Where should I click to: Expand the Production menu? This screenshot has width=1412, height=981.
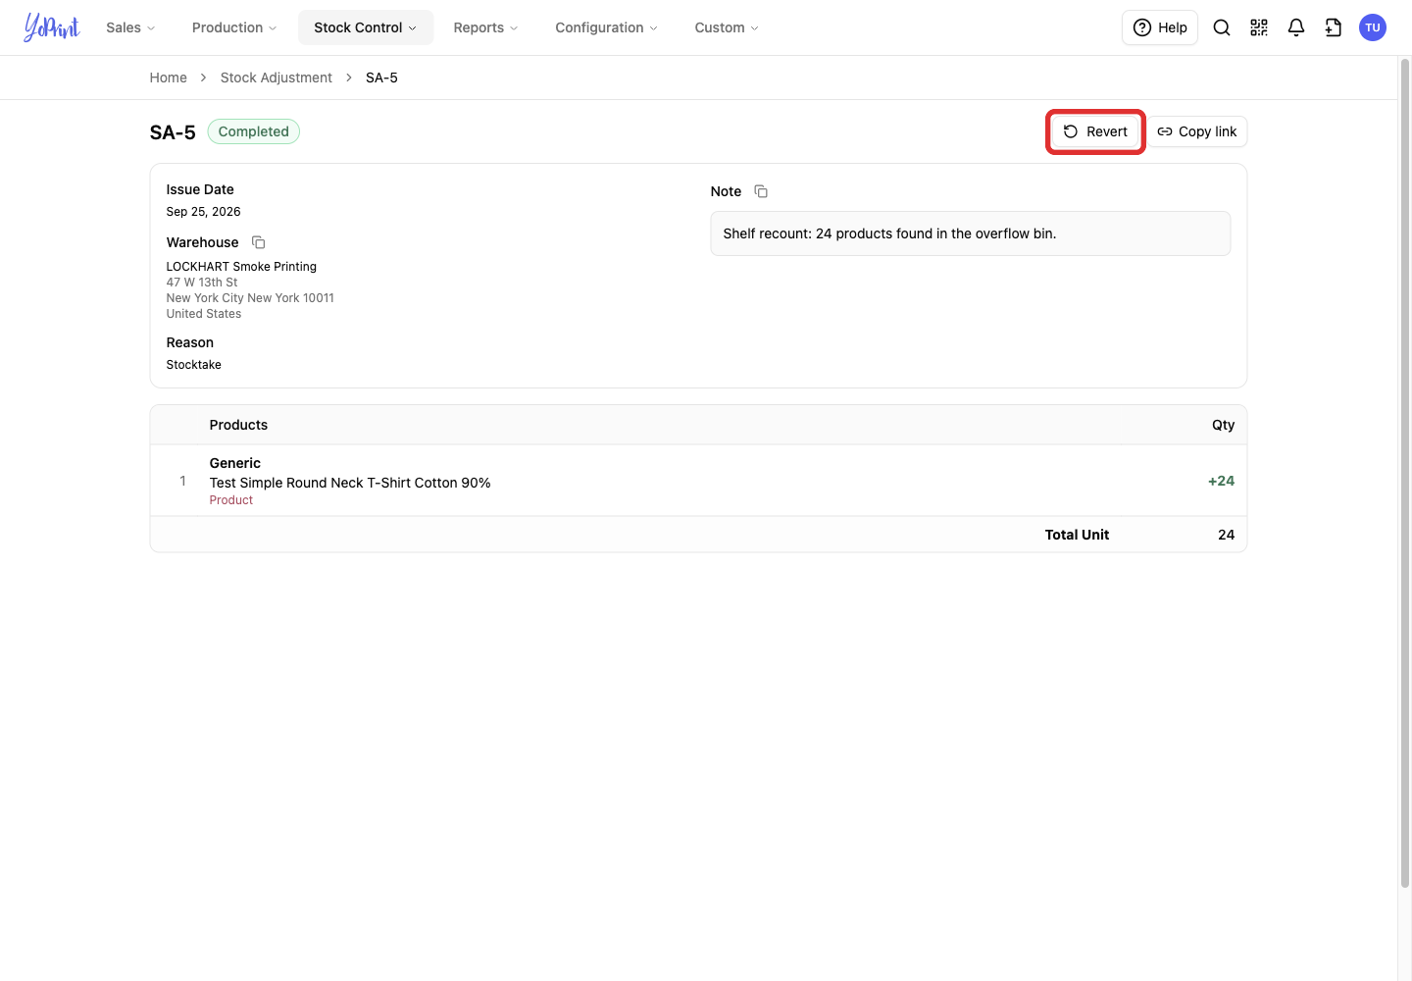click(234, 27)
